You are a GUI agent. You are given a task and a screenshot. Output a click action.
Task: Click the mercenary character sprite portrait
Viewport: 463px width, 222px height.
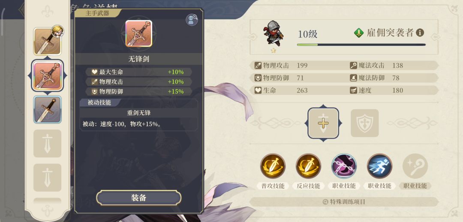pos(274,33)
